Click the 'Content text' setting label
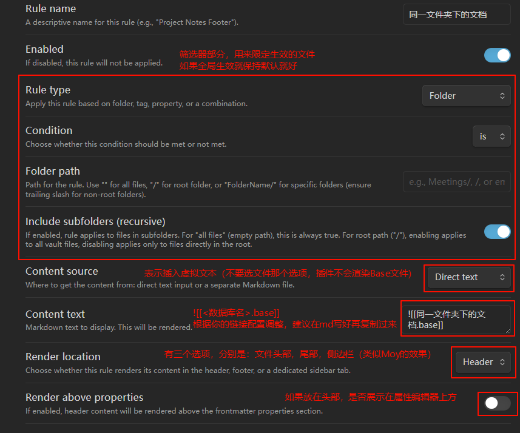Viewport: 520px width, 433px height. coord(55,314)
